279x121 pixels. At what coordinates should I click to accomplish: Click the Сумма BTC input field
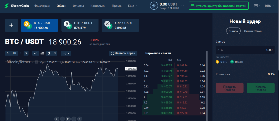(245, 50)
